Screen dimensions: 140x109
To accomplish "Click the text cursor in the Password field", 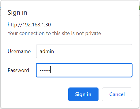I will click(50, 70).
